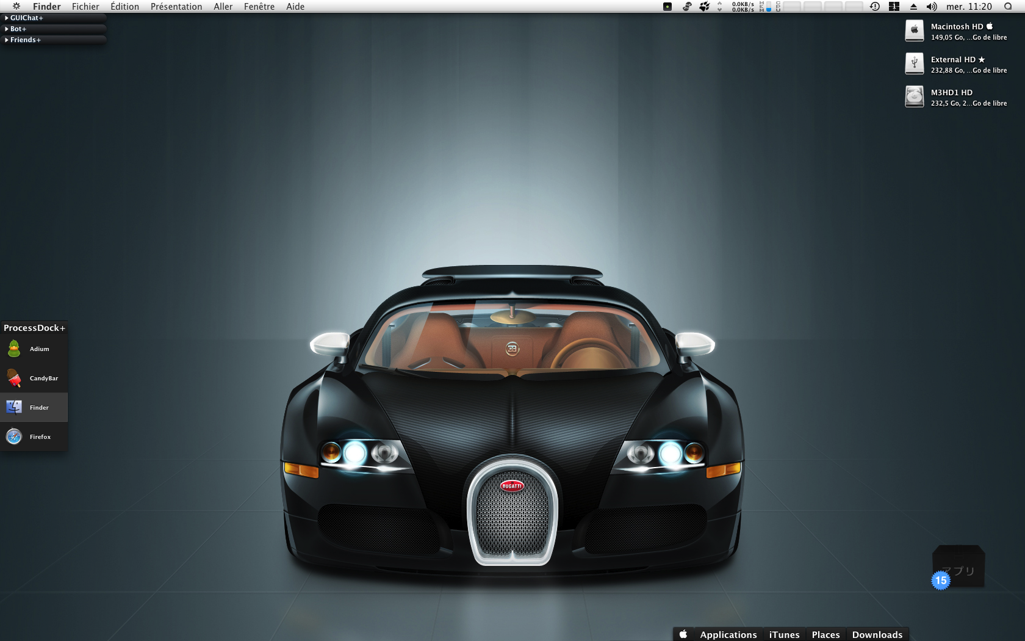Open the Applications stack tab
1025x641 pixels.
coord(728,635)
